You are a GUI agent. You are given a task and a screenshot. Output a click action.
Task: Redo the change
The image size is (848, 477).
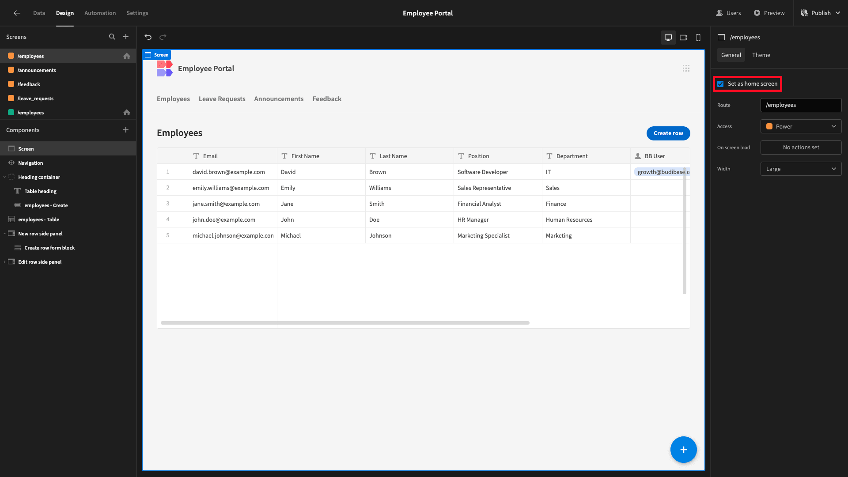pos(163,37)
